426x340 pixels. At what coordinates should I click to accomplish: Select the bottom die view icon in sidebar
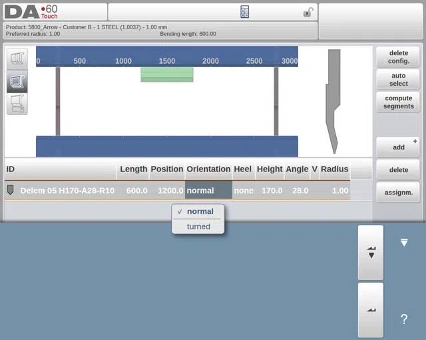point(17,104)
